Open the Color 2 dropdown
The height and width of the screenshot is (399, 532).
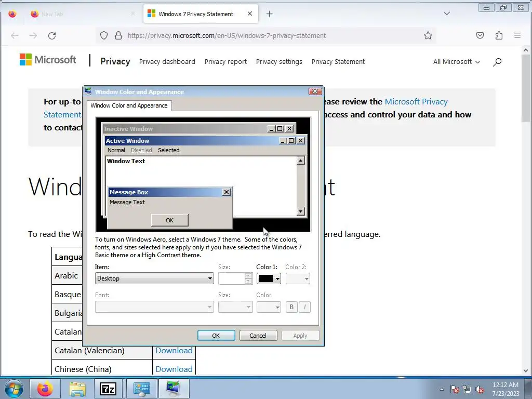298,278
